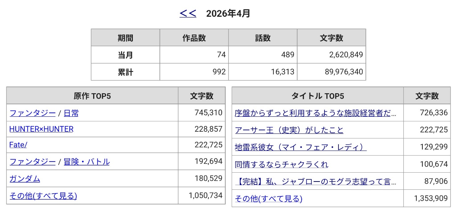View all sources via その他(すべて見る) under 原作 TOP5
This screenshot has width=457, height=210.
point(43,196)
